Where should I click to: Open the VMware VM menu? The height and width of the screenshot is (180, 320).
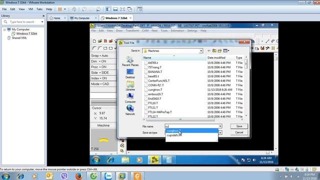(x=30, y=9)
